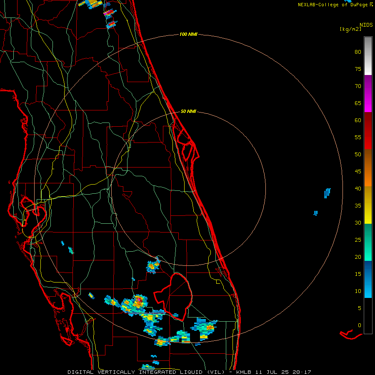The image size is (375, 375).
Task: Pick the orange-brown segment of the color bar
Action: 368,167
